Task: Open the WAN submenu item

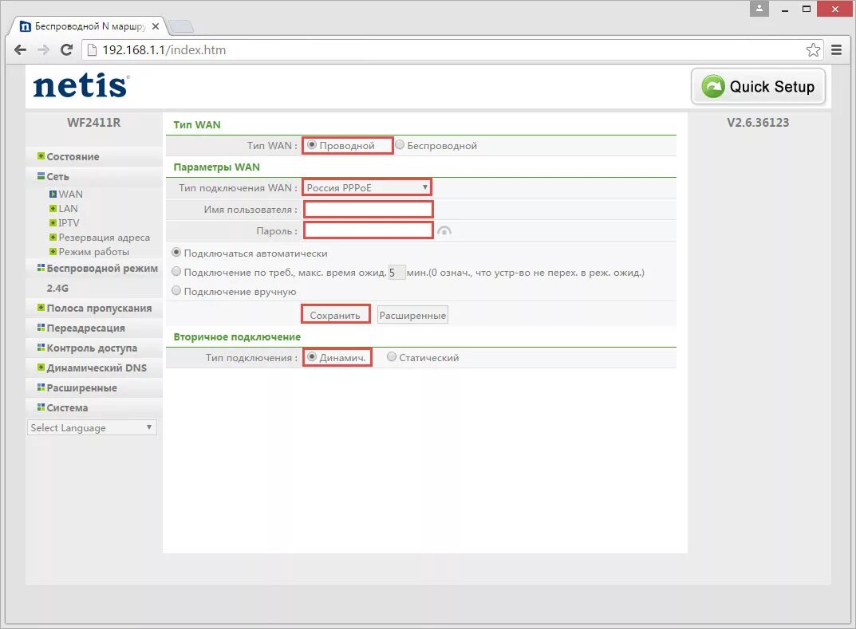Action: tap(71, 195)
